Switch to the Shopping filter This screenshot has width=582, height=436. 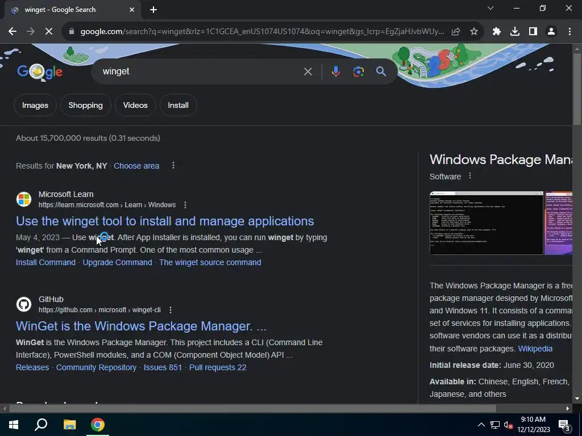(85, 105)
